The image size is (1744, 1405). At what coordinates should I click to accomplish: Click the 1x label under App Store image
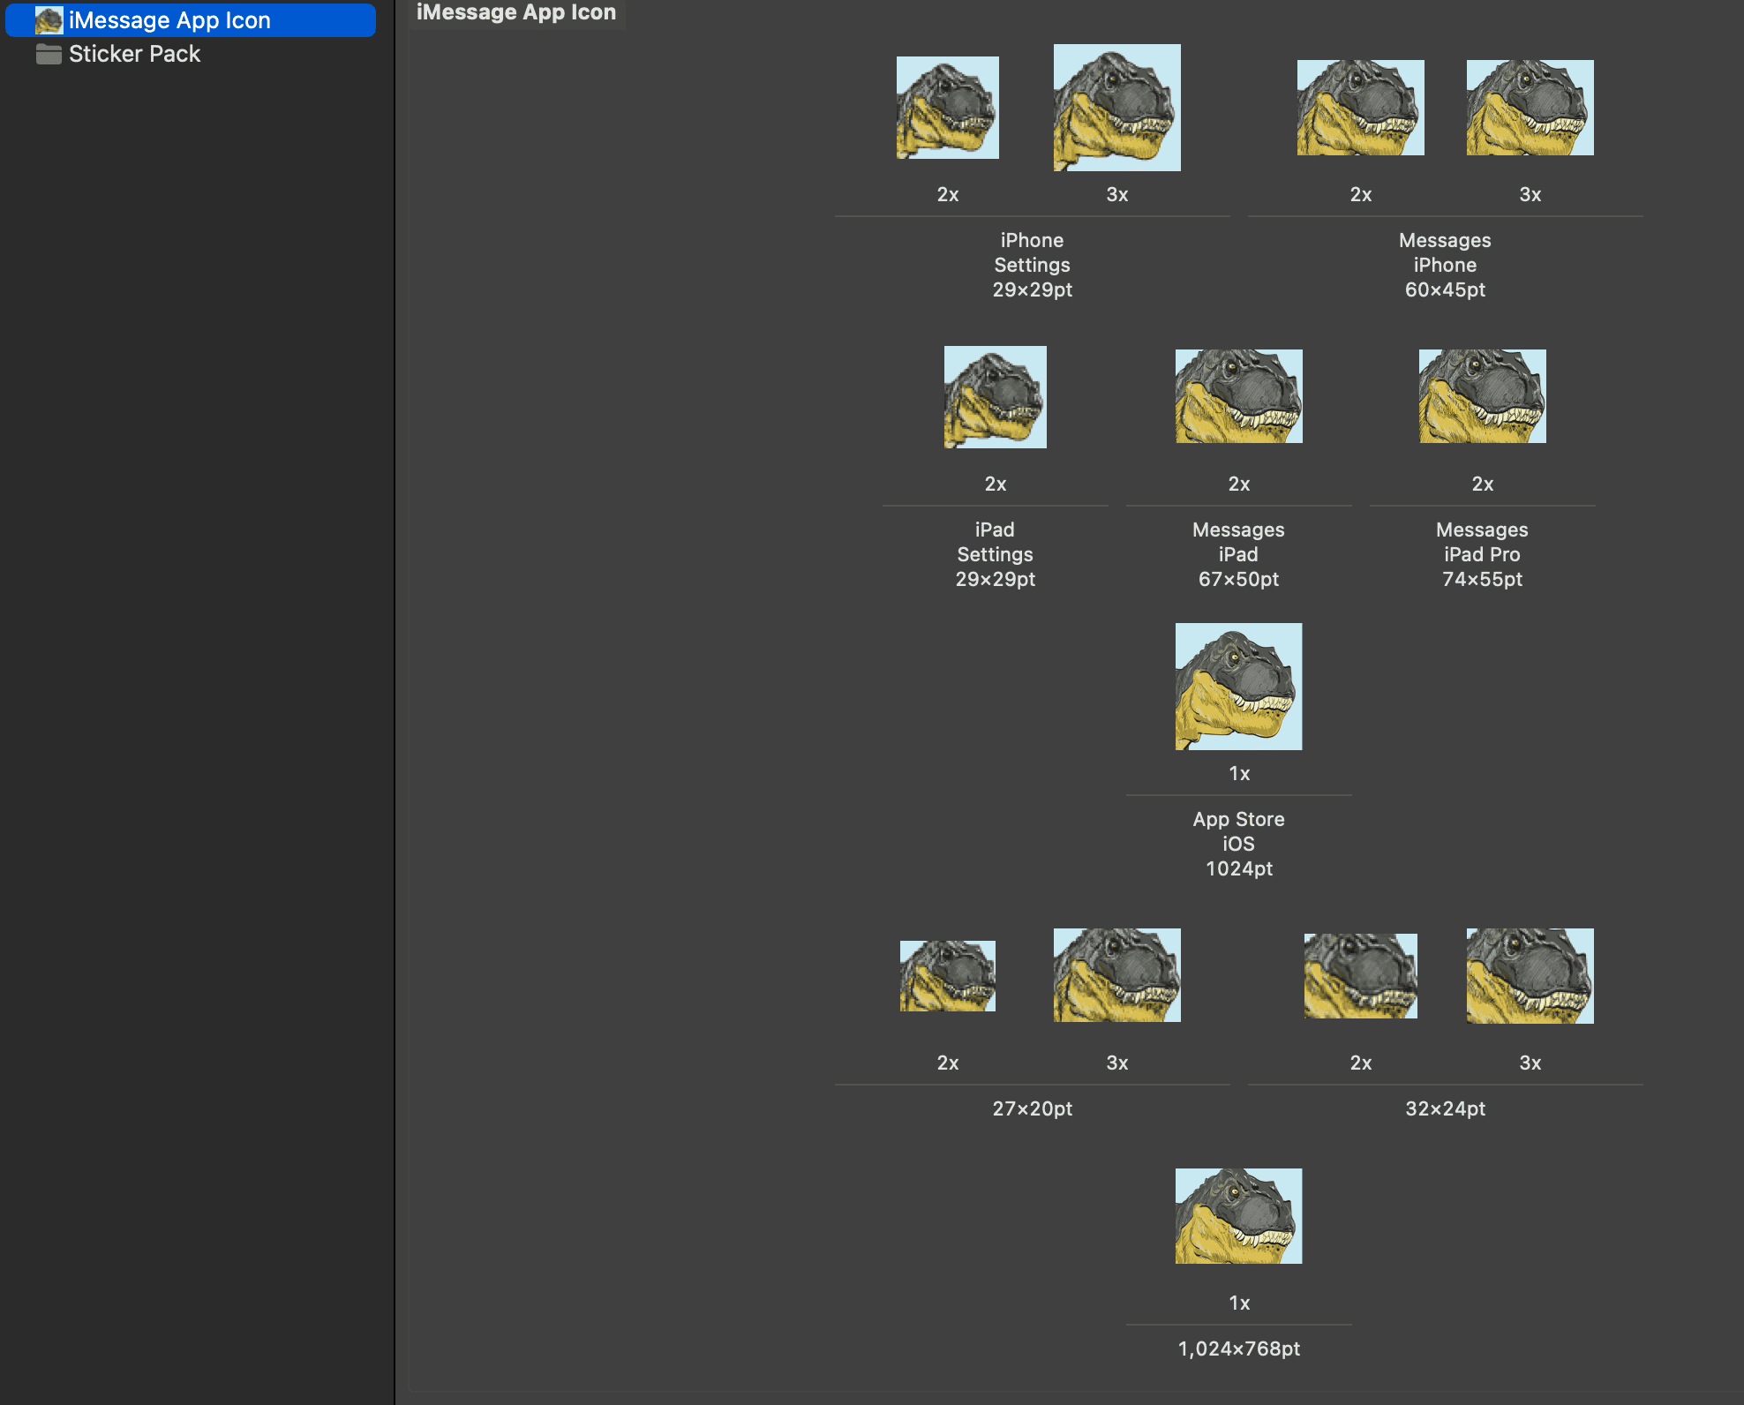click(x=1239, y=773)
